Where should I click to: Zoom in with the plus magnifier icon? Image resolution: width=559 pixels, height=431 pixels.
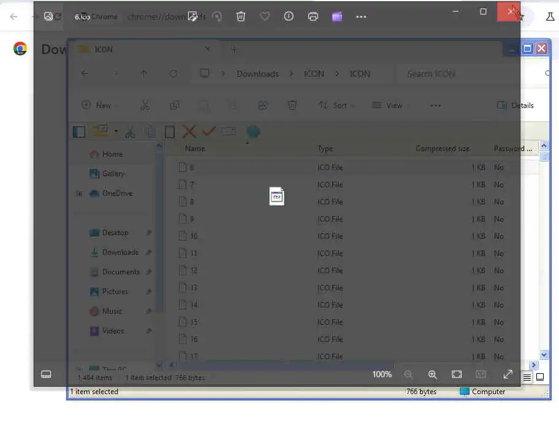click(x=433, y=375)
